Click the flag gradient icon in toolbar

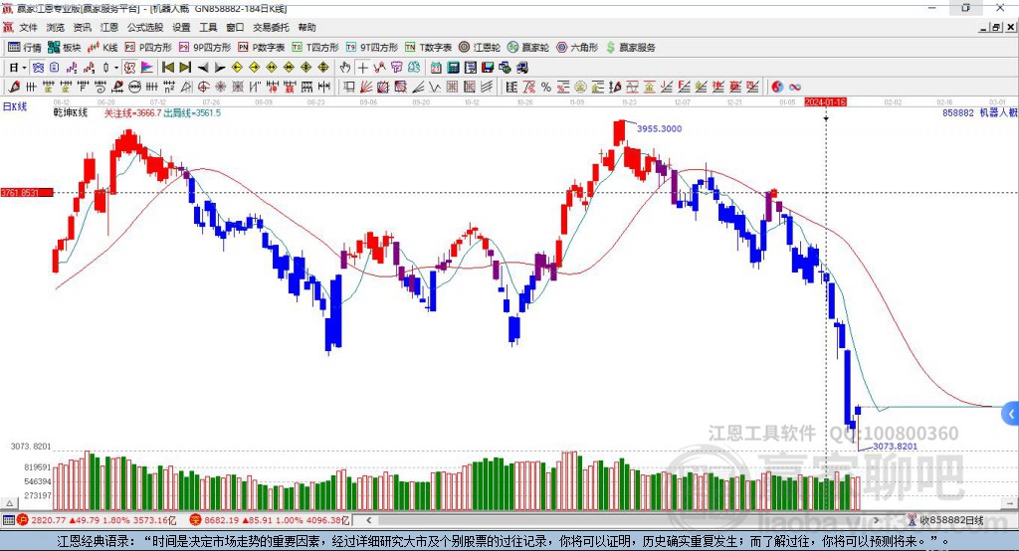click(147, 67)
